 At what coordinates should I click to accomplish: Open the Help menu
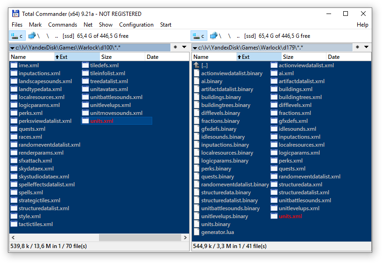point(362,25)
